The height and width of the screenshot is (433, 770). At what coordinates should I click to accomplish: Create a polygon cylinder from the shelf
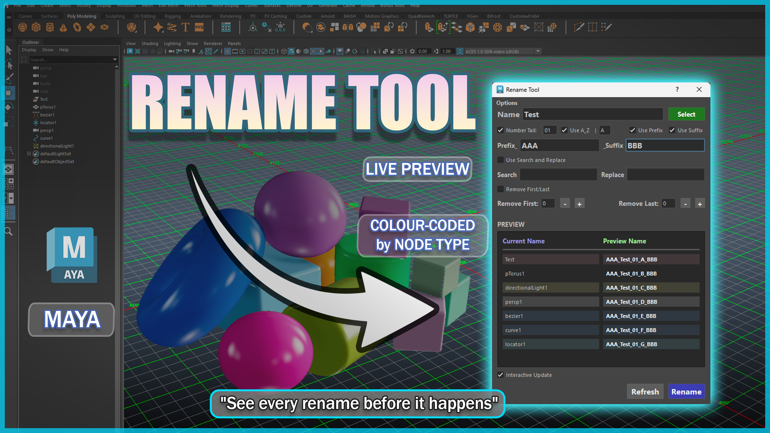click(50, 27)
